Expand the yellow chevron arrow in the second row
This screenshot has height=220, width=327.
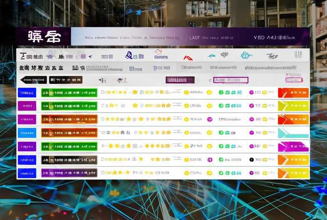[293, 106]
